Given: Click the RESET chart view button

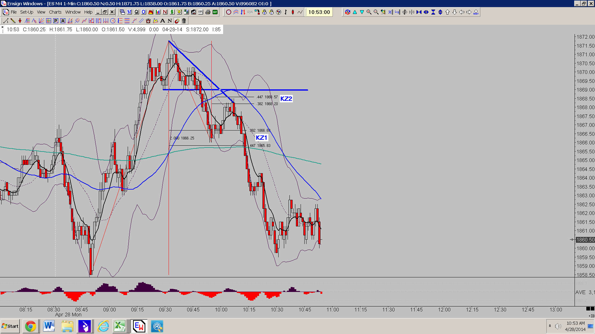Looking at the screenshot, I should (476, 12).
